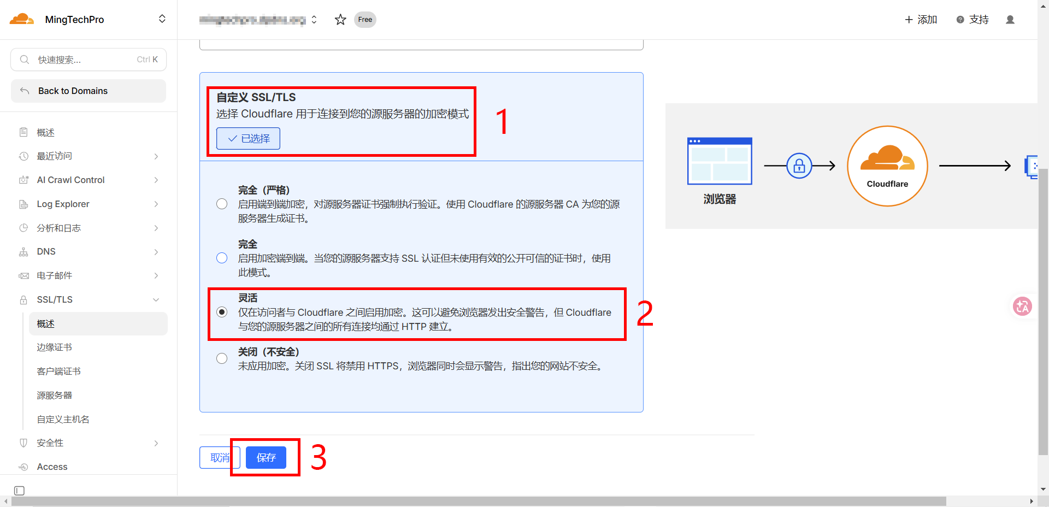The width and height of the screenshot is (1049, 507).
Task: Click the AI Crawl Control robot icon
Action: tap(23, 180)
